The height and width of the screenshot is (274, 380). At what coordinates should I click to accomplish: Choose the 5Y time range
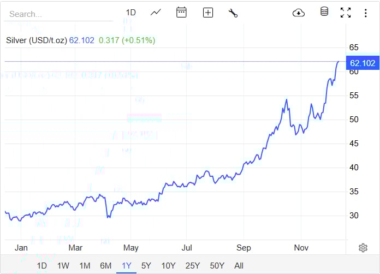146,266
